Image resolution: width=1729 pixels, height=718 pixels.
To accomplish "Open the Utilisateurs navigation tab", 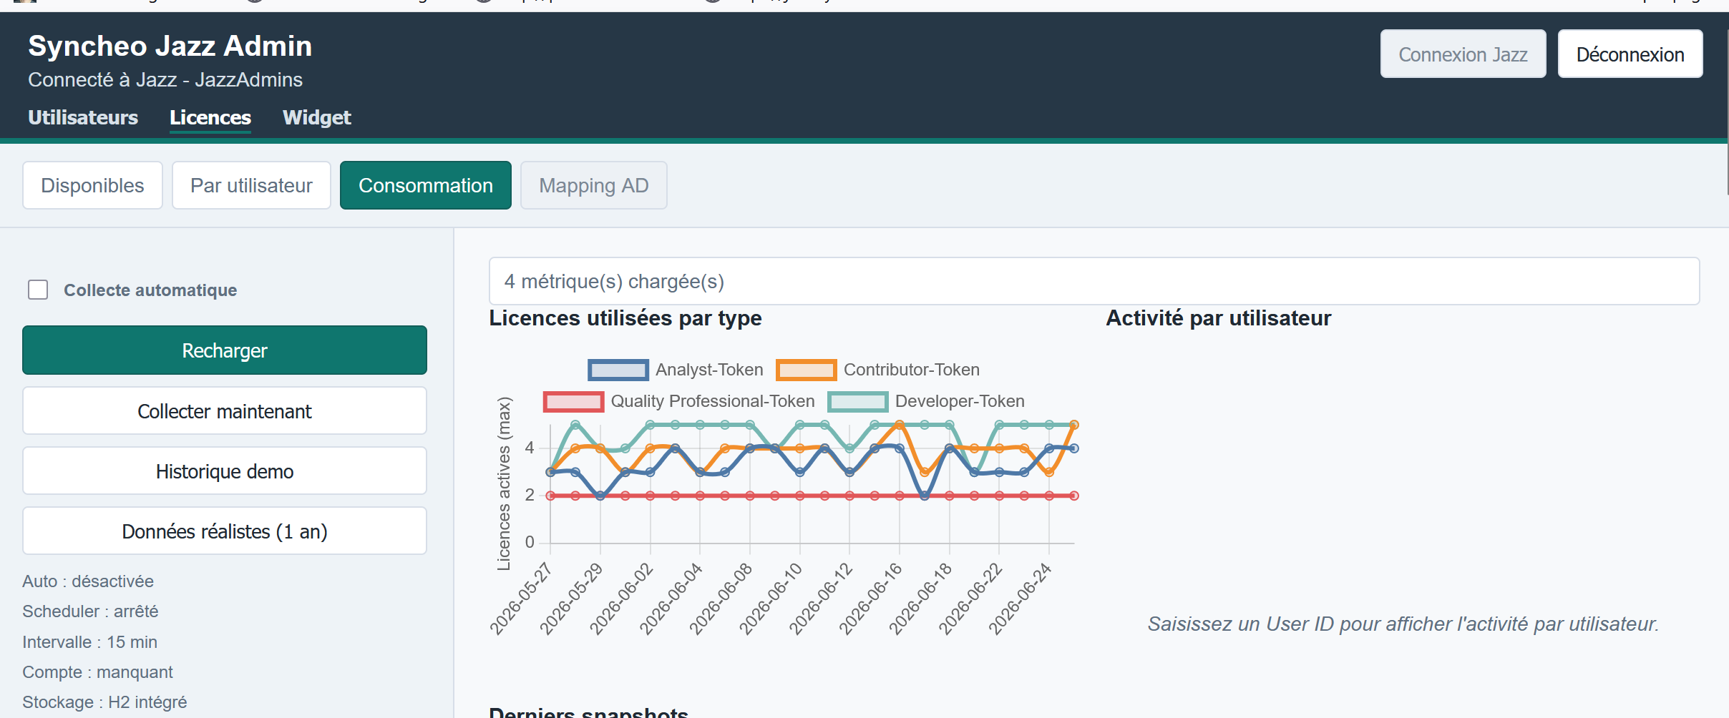I will (x=83, y=117).
